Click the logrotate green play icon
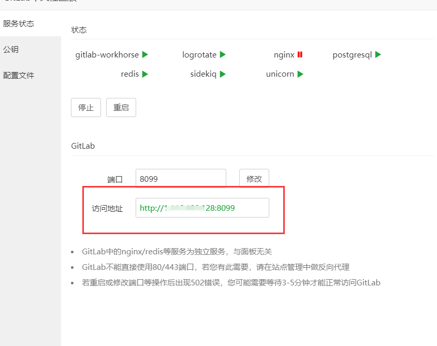 click(223, 54)
